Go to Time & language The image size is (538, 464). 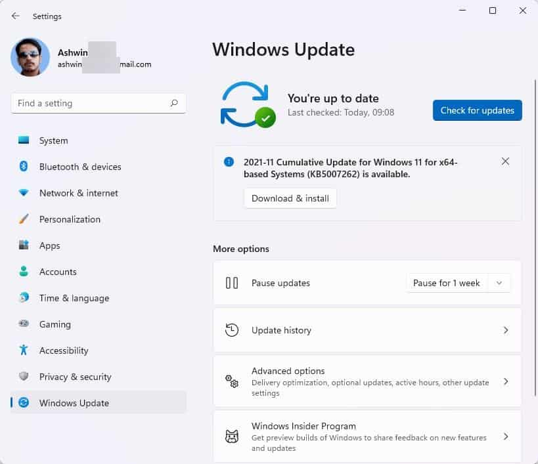point(99,298)
